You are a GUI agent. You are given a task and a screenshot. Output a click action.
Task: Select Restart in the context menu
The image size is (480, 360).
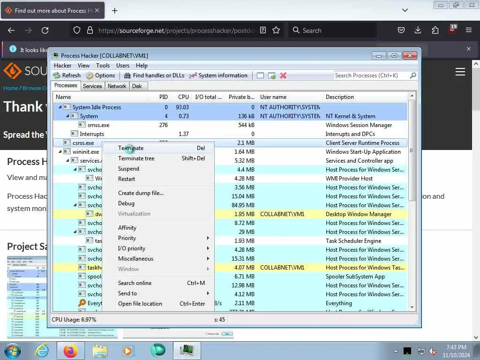click(x=158, y=179)
